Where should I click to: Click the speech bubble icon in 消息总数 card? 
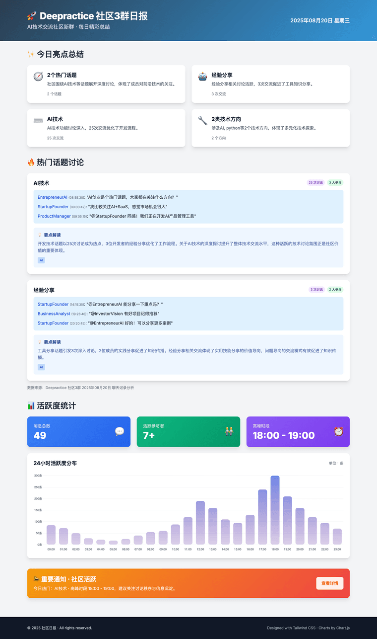[x=119, y=431]
